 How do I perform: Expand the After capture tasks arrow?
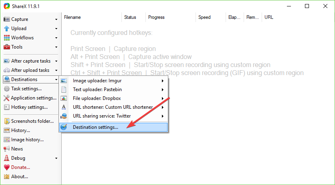57,61
